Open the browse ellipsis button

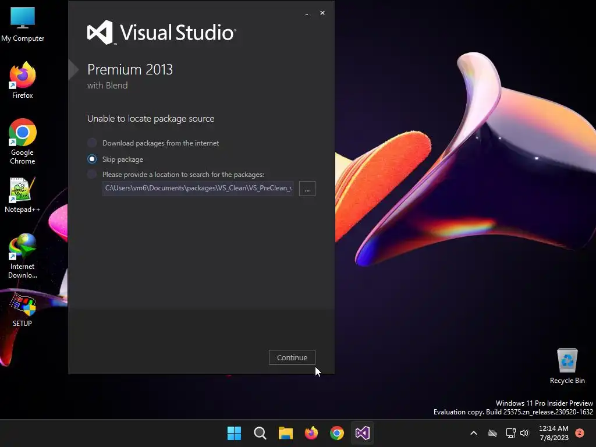coord(307,189)
